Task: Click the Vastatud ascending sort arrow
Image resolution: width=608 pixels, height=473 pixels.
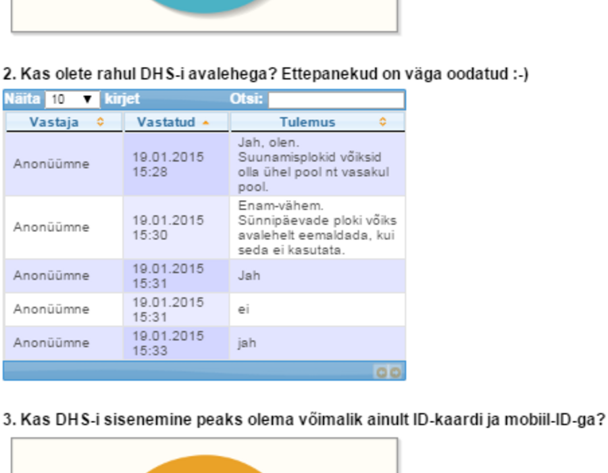Action: [206, 123]
